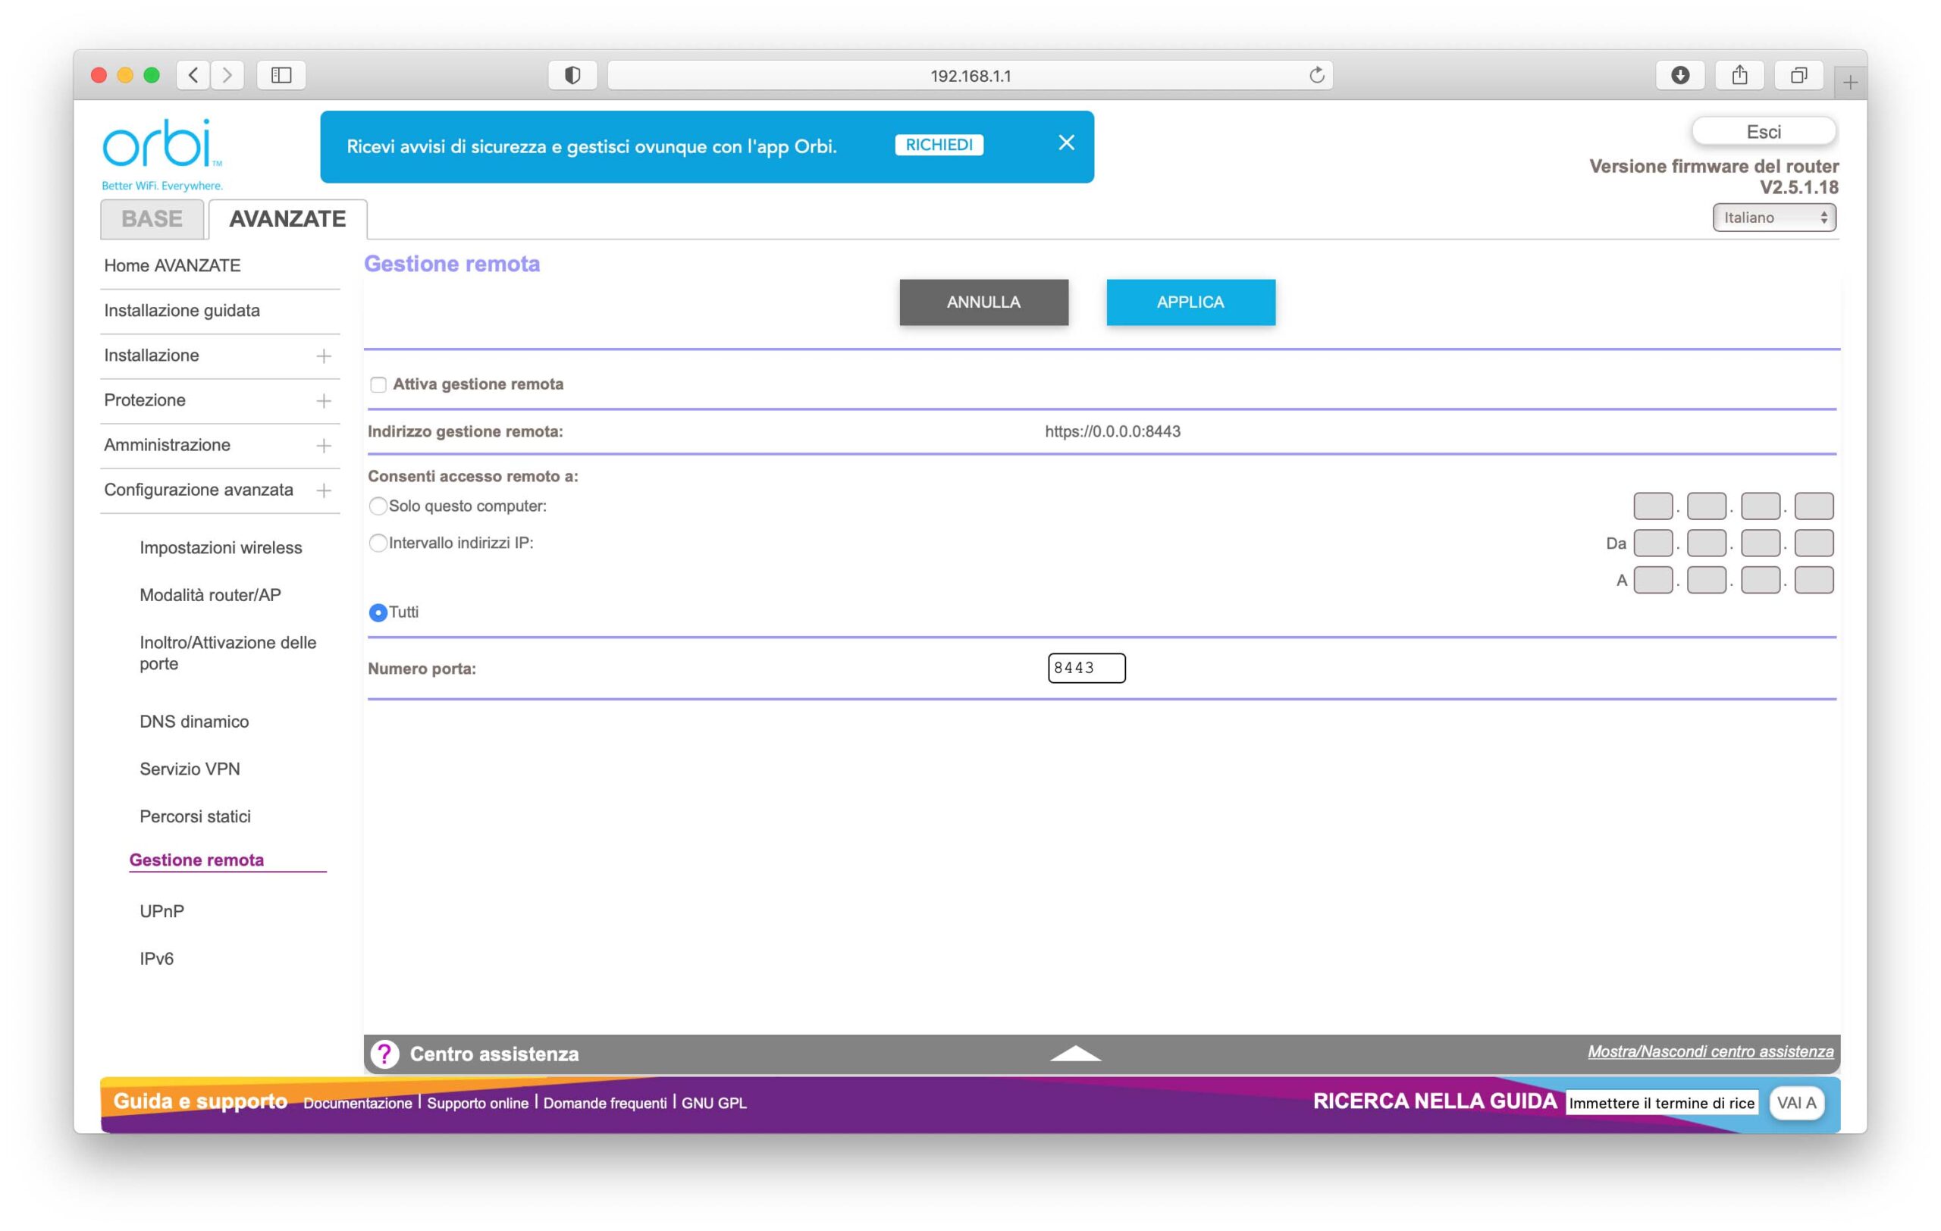Toggle the Safari sidebar icon
The image size is (1941, 1231).
pyautogui.click(x=281, y=75)
